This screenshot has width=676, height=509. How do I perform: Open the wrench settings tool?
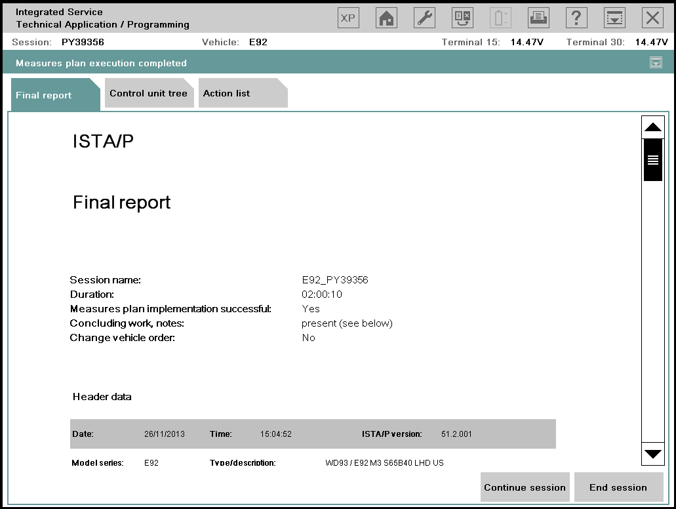point(424,18)
